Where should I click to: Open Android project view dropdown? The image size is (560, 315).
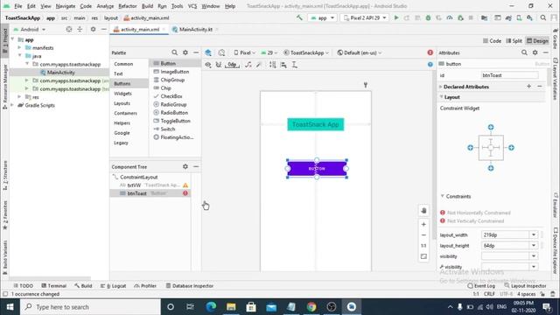point(30,29)
